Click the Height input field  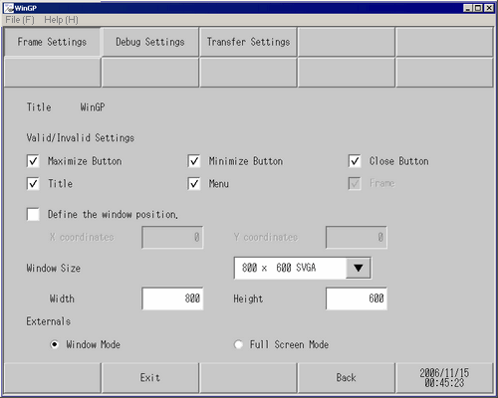(x=357, y=298)
